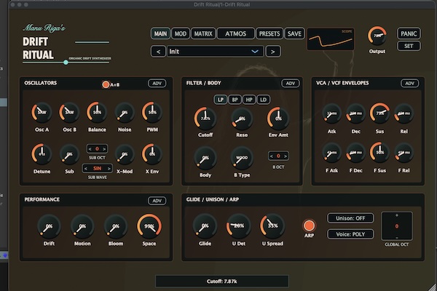Click the PWM knob
Image resolution: width=437 pixels, height=291 pixels.
click(x=152, y=112)
